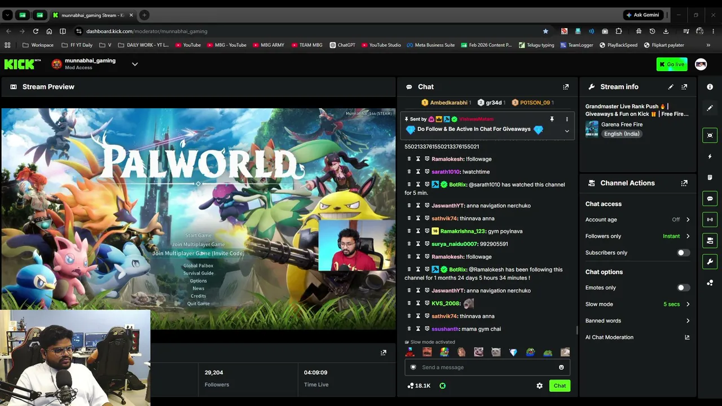
Task: Click Ramakrishna_123's username in chat
Action: (x=463, y=231)
